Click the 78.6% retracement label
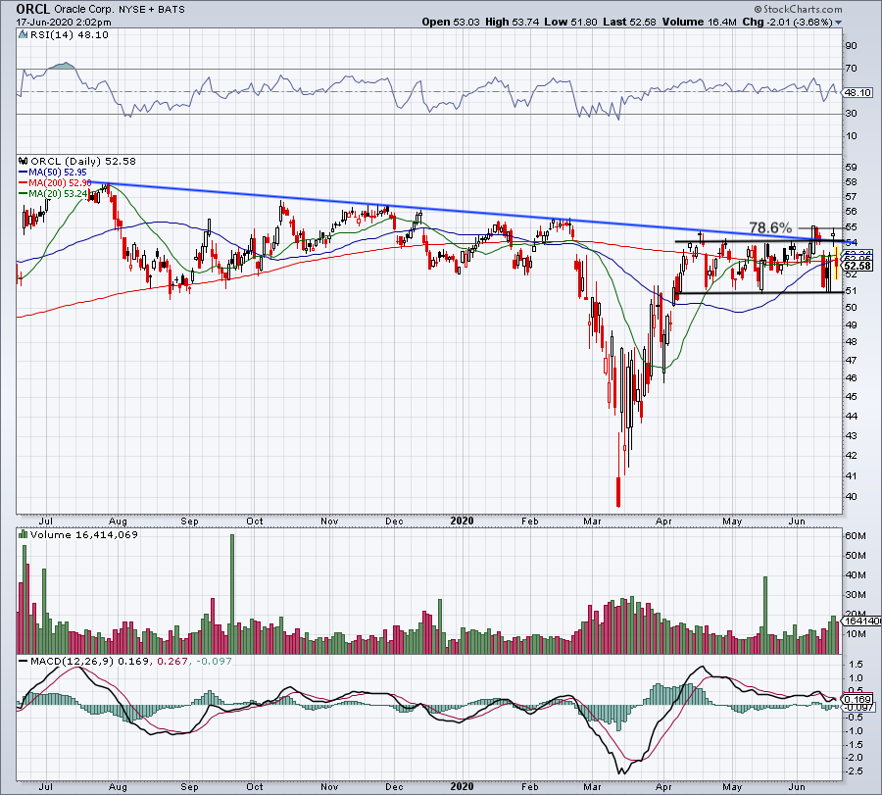The height and width of the screenshot is (795, 882). tap(770, 227)
